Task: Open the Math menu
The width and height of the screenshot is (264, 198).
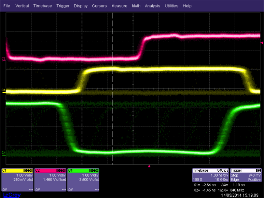Action: click(136, 6)
